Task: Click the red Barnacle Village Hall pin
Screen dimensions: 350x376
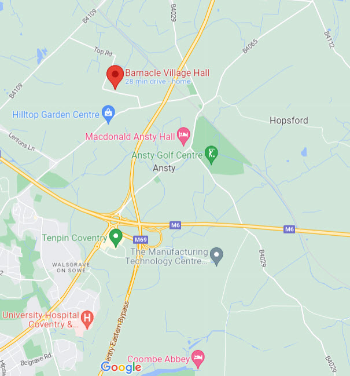Action: click(115, 77)
